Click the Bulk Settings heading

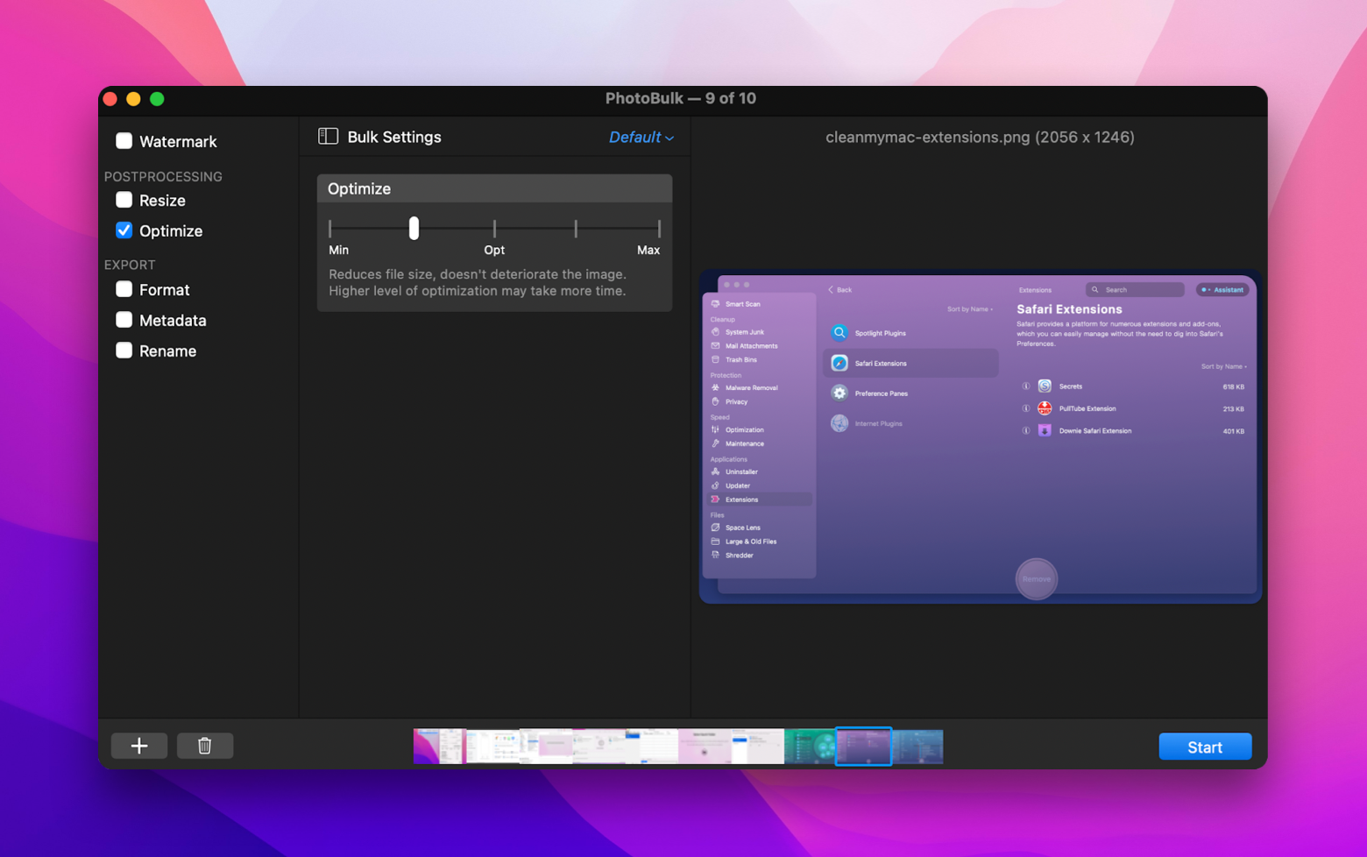[394, 137]
